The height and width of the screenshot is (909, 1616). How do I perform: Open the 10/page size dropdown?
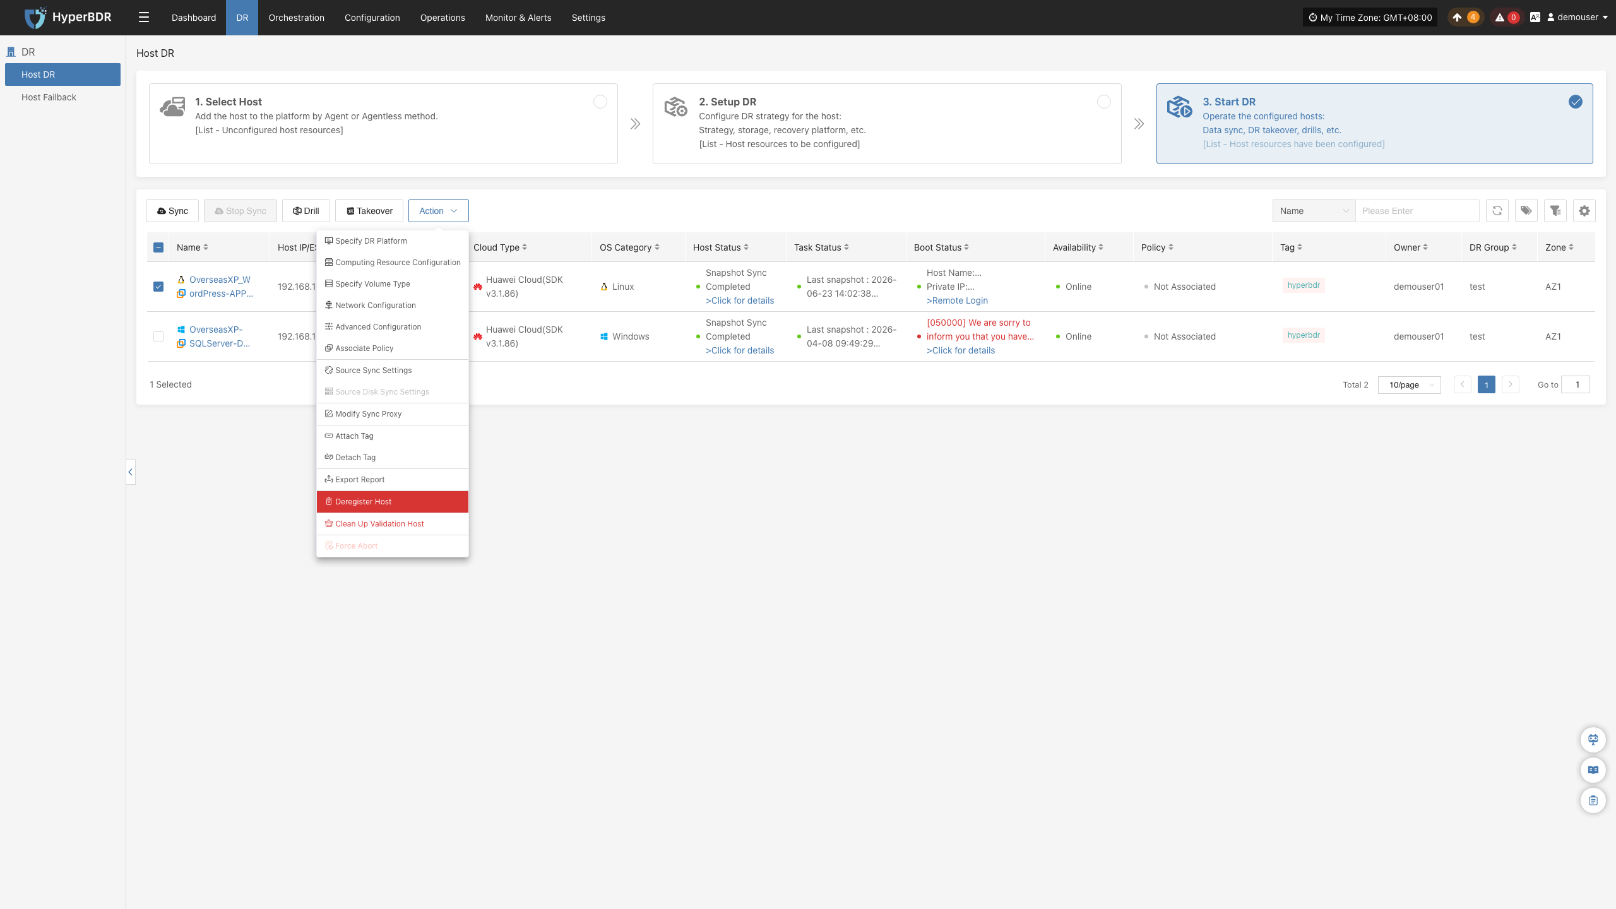pos(1410,384)
